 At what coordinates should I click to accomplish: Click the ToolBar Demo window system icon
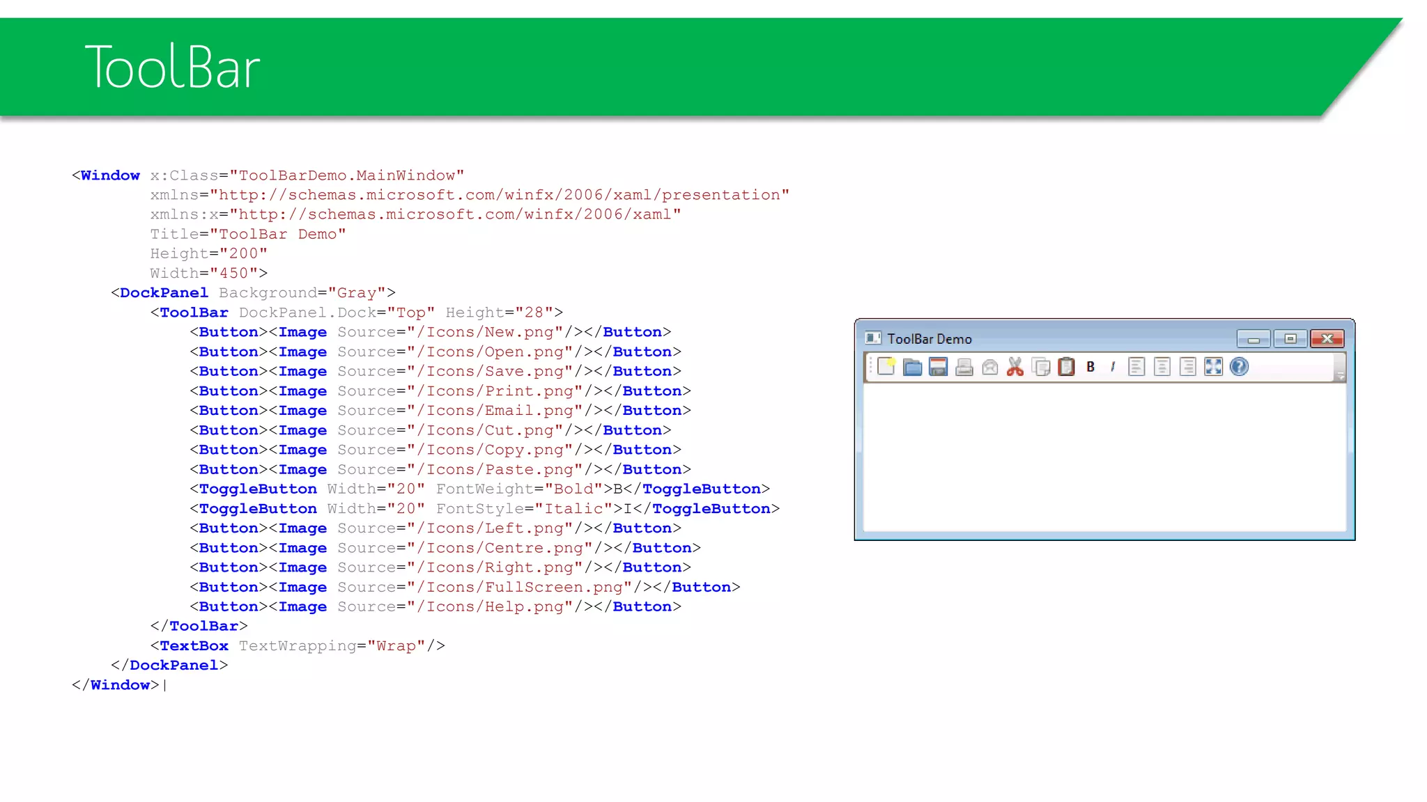coord(873,338)
